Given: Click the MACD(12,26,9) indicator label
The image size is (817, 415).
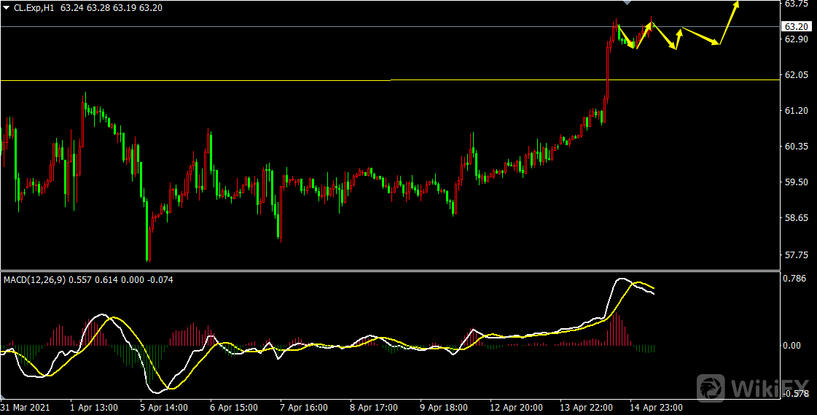Looking at the screenshot, I should point(34,279).
